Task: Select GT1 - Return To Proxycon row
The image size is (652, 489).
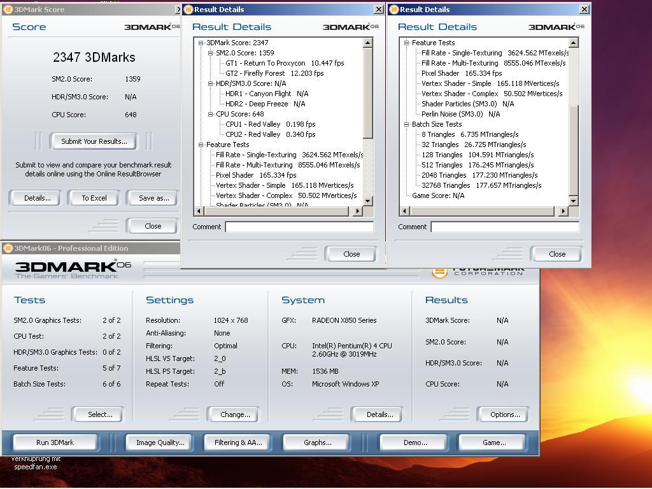Action: click(x=285, y=63)
